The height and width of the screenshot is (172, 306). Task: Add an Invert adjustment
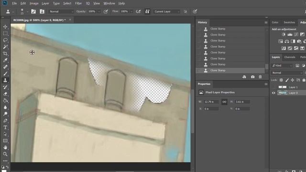click(284, 48)
